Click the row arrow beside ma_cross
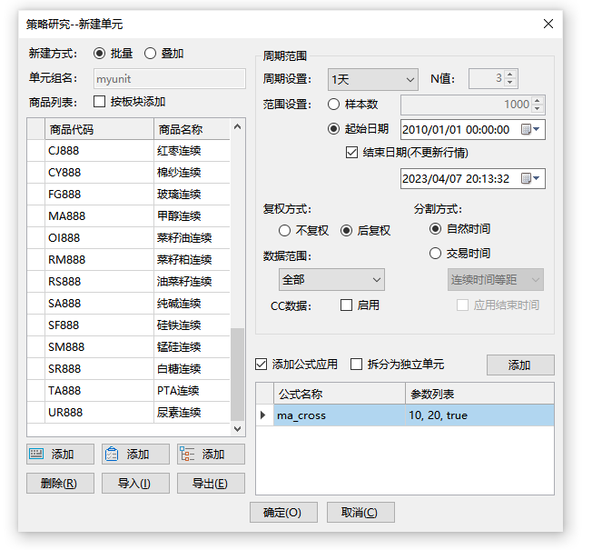This screenshot has height=550, width=612. pyautogui.click(x=263, y=415)
